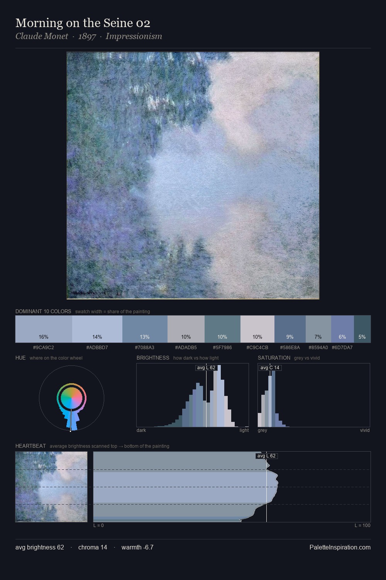Click the #ADADB5 hex code label
The image size is (386, 580).
(186, 348)
